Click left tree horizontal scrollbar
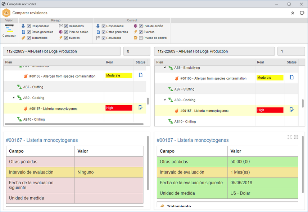 click(x=74, y=124)
